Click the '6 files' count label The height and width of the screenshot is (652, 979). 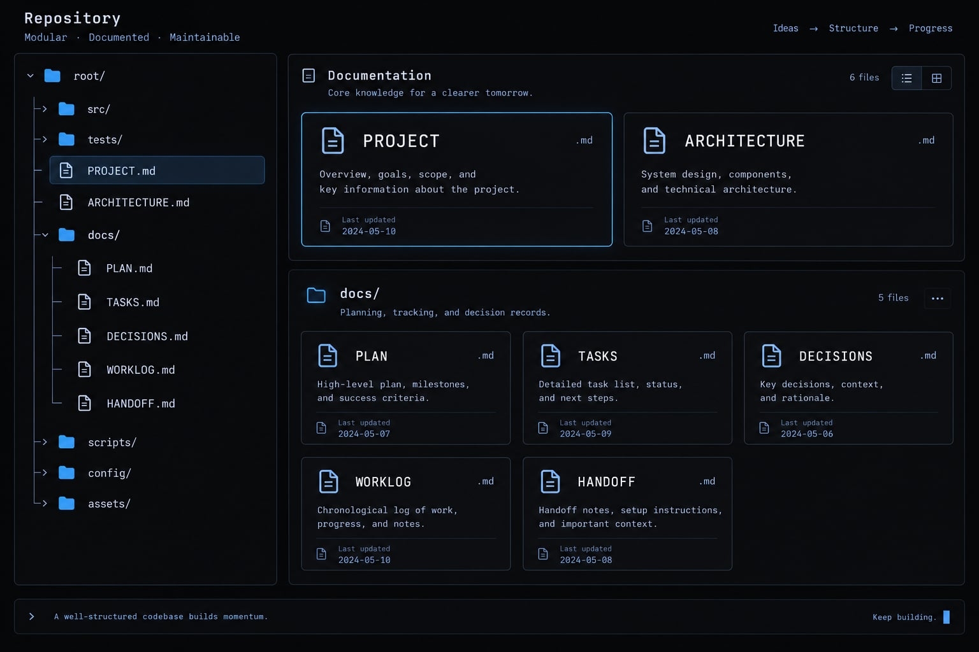[x=864, y=77]
